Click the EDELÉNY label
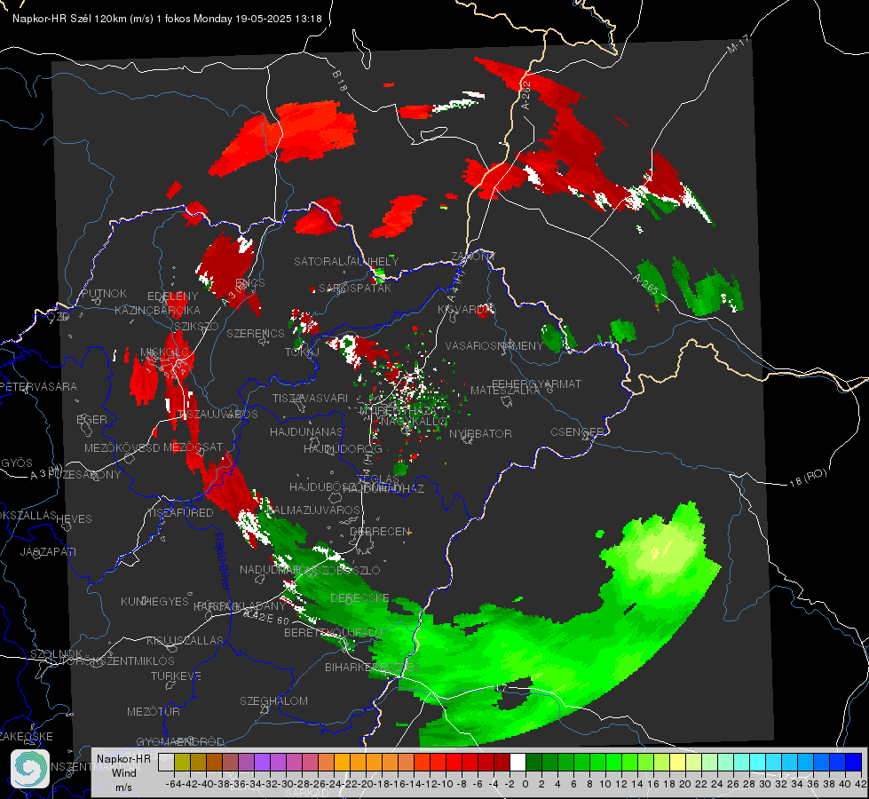The image size is (869, 799). pos(172,297)
